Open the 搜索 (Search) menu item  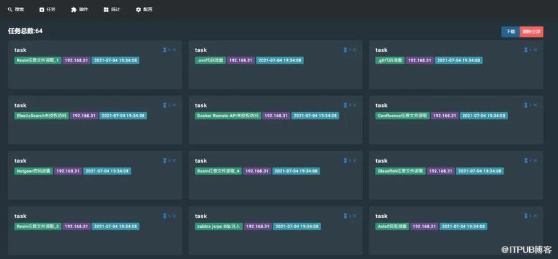click(x=16, y=9)
